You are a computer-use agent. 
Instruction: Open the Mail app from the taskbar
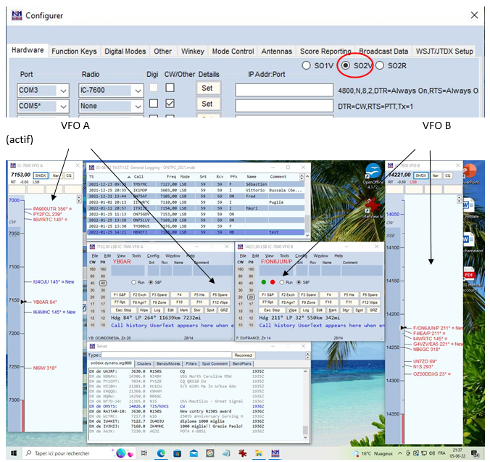(x=194, y=453)
